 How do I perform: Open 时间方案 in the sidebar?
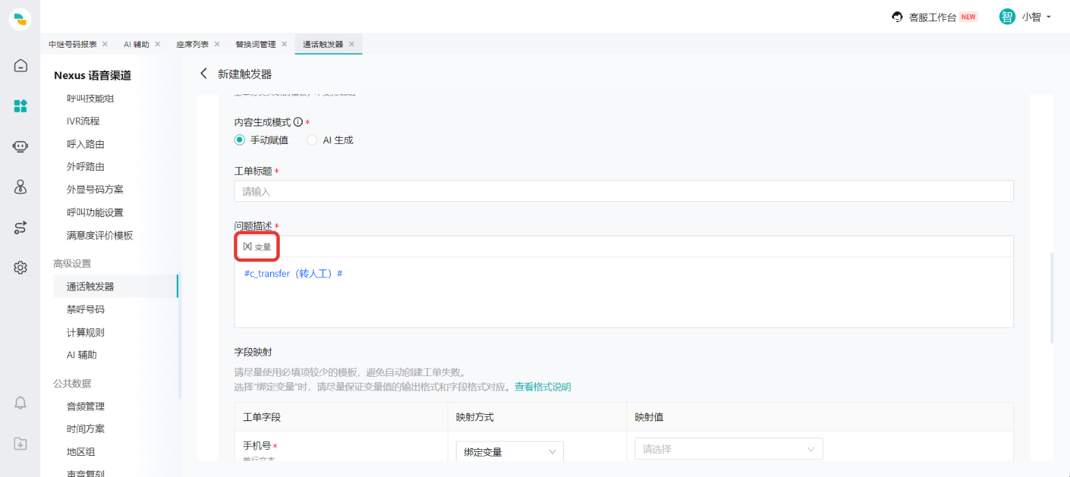pos(85,429)
